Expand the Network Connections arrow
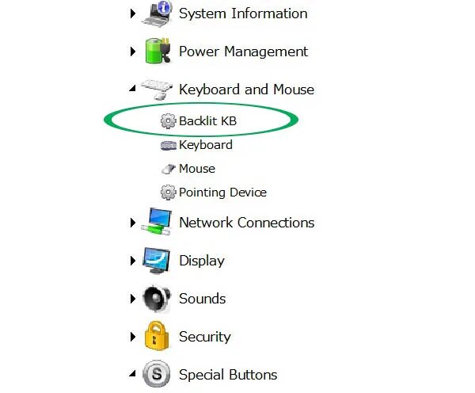 click(133, 223)
